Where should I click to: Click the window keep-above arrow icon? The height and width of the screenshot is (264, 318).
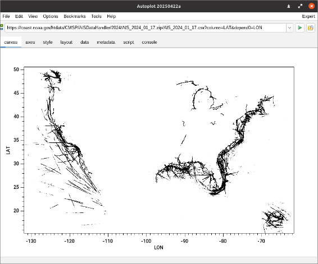pos(289,6)
